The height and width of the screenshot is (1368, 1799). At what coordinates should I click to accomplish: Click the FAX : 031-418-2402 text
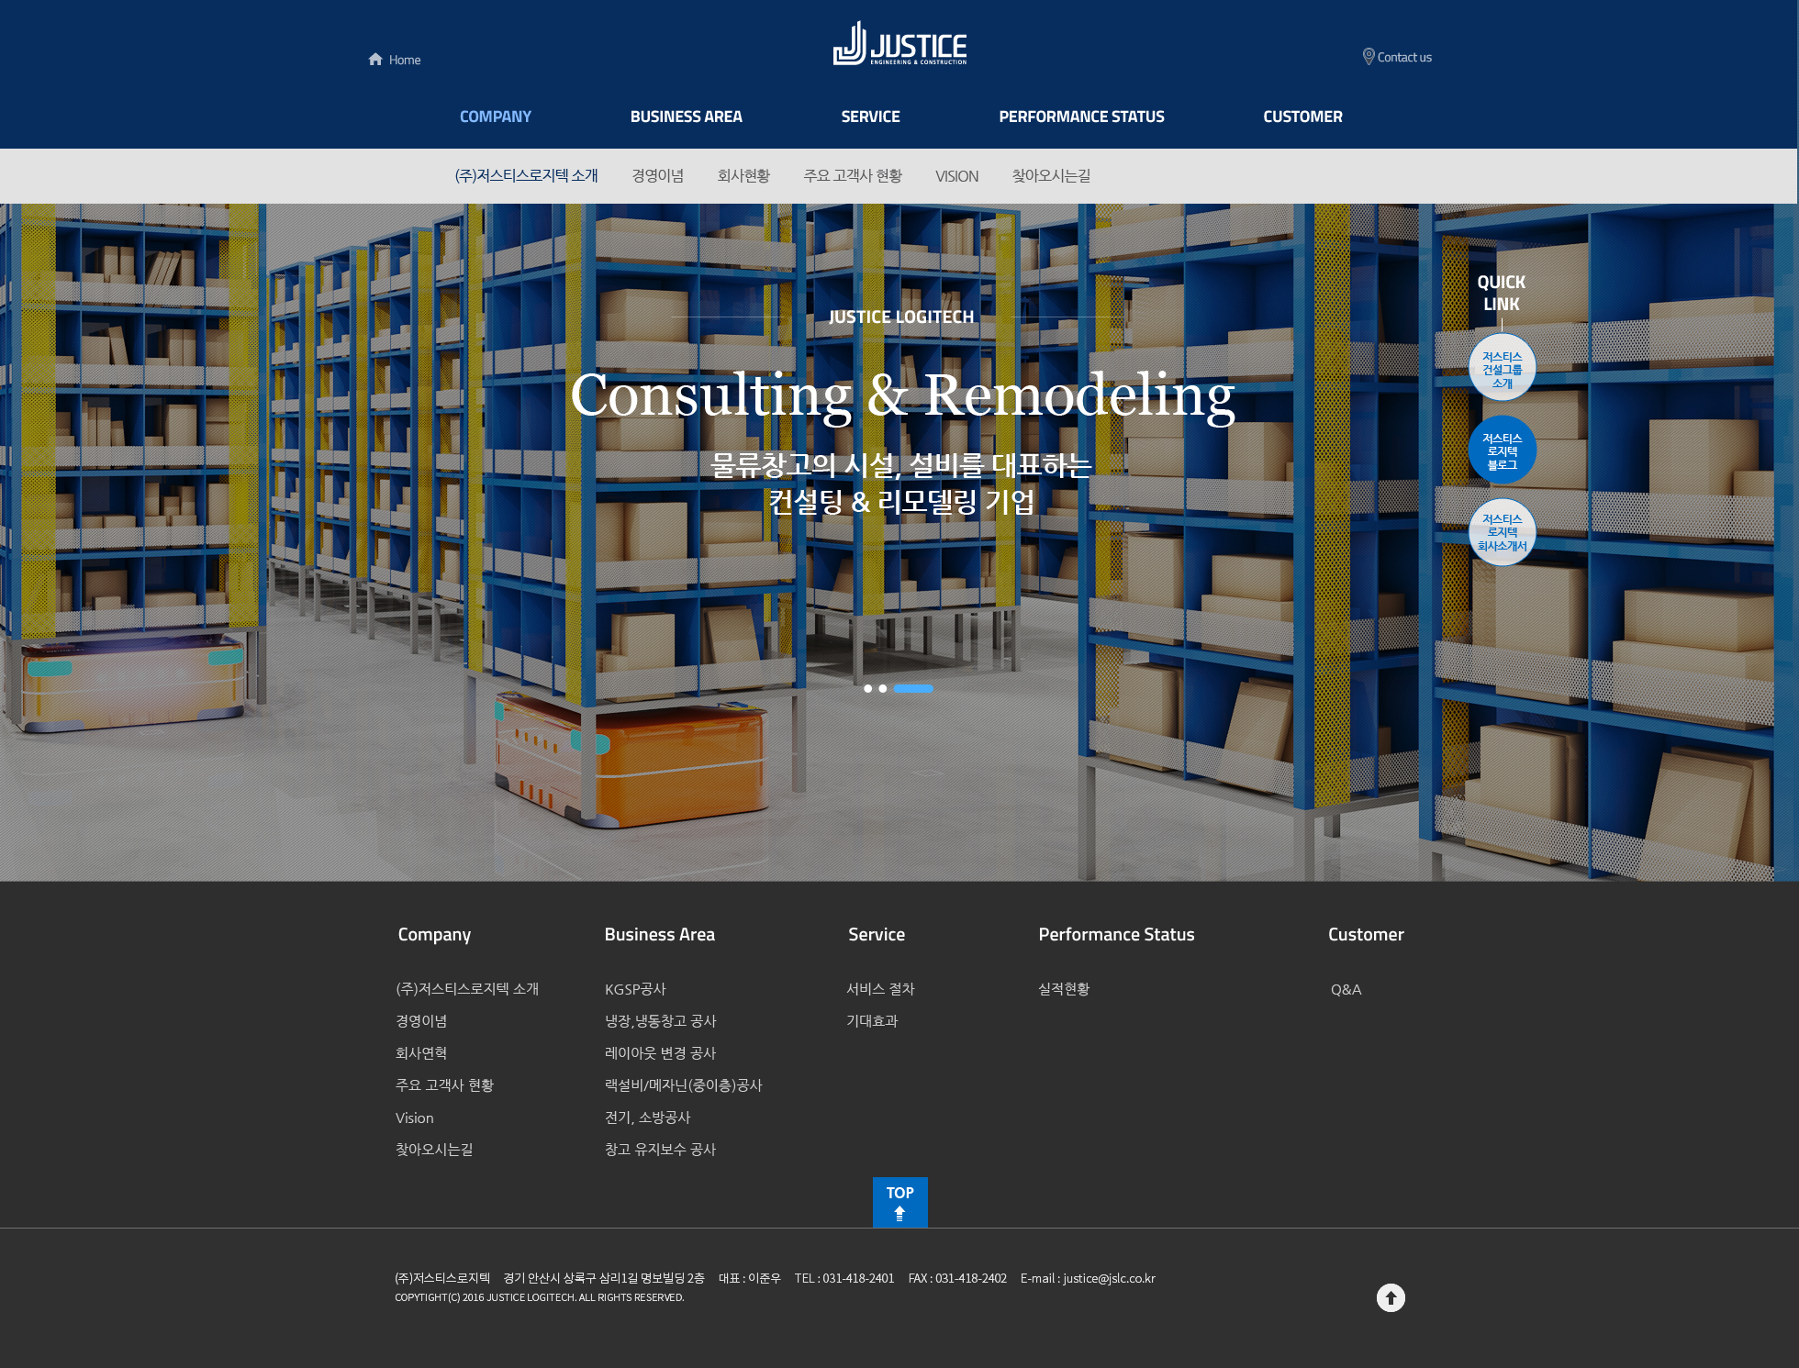pyautogui.click(x=957, y=1278)
